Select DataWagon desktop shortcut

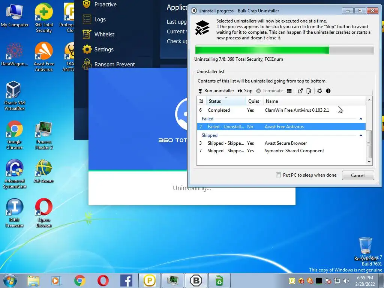point(15,54)
